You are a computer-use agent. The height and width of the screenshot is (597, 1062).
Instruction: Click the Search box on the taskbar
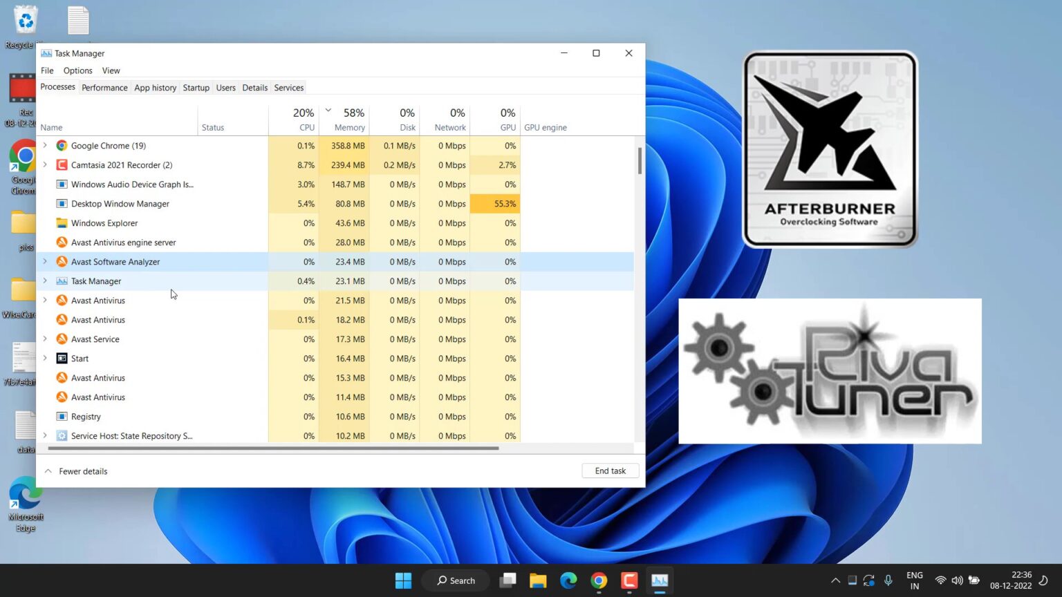(x=455, y=580)
